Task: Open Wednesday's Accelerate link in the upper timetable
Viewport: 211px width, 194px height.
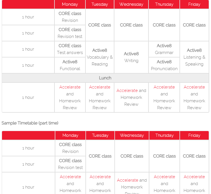Action: coord(127,91)
